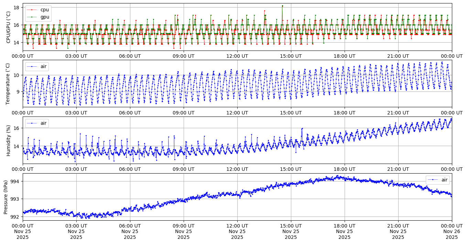466x243 pixels.
Task: Click the tallest GPU spike near 14:30 UT
Action: click(x=282, y=6)
